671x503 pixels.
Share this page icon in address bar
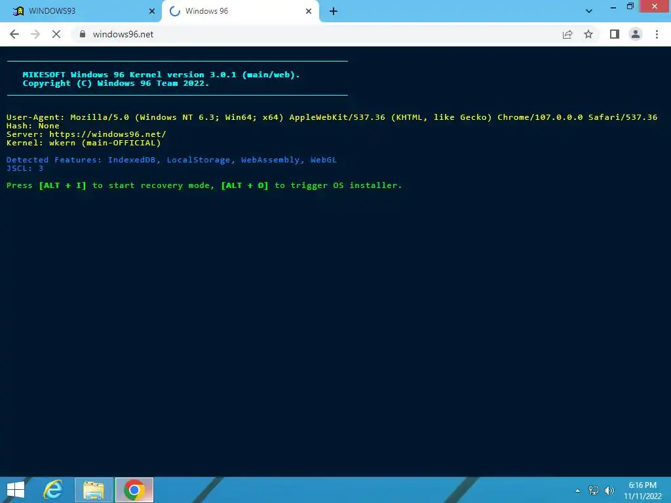coord(567,34)
